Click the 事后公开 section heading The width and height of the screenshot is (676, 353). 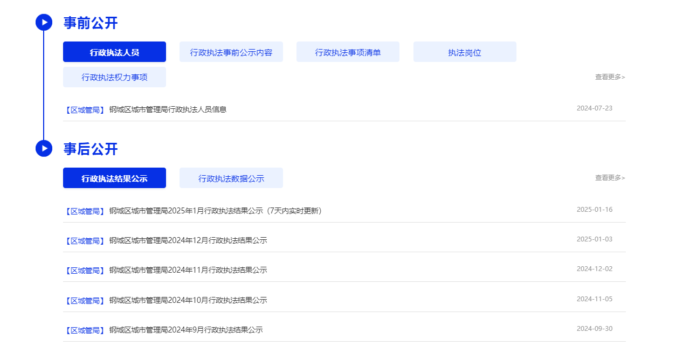(x=91, y=149)
